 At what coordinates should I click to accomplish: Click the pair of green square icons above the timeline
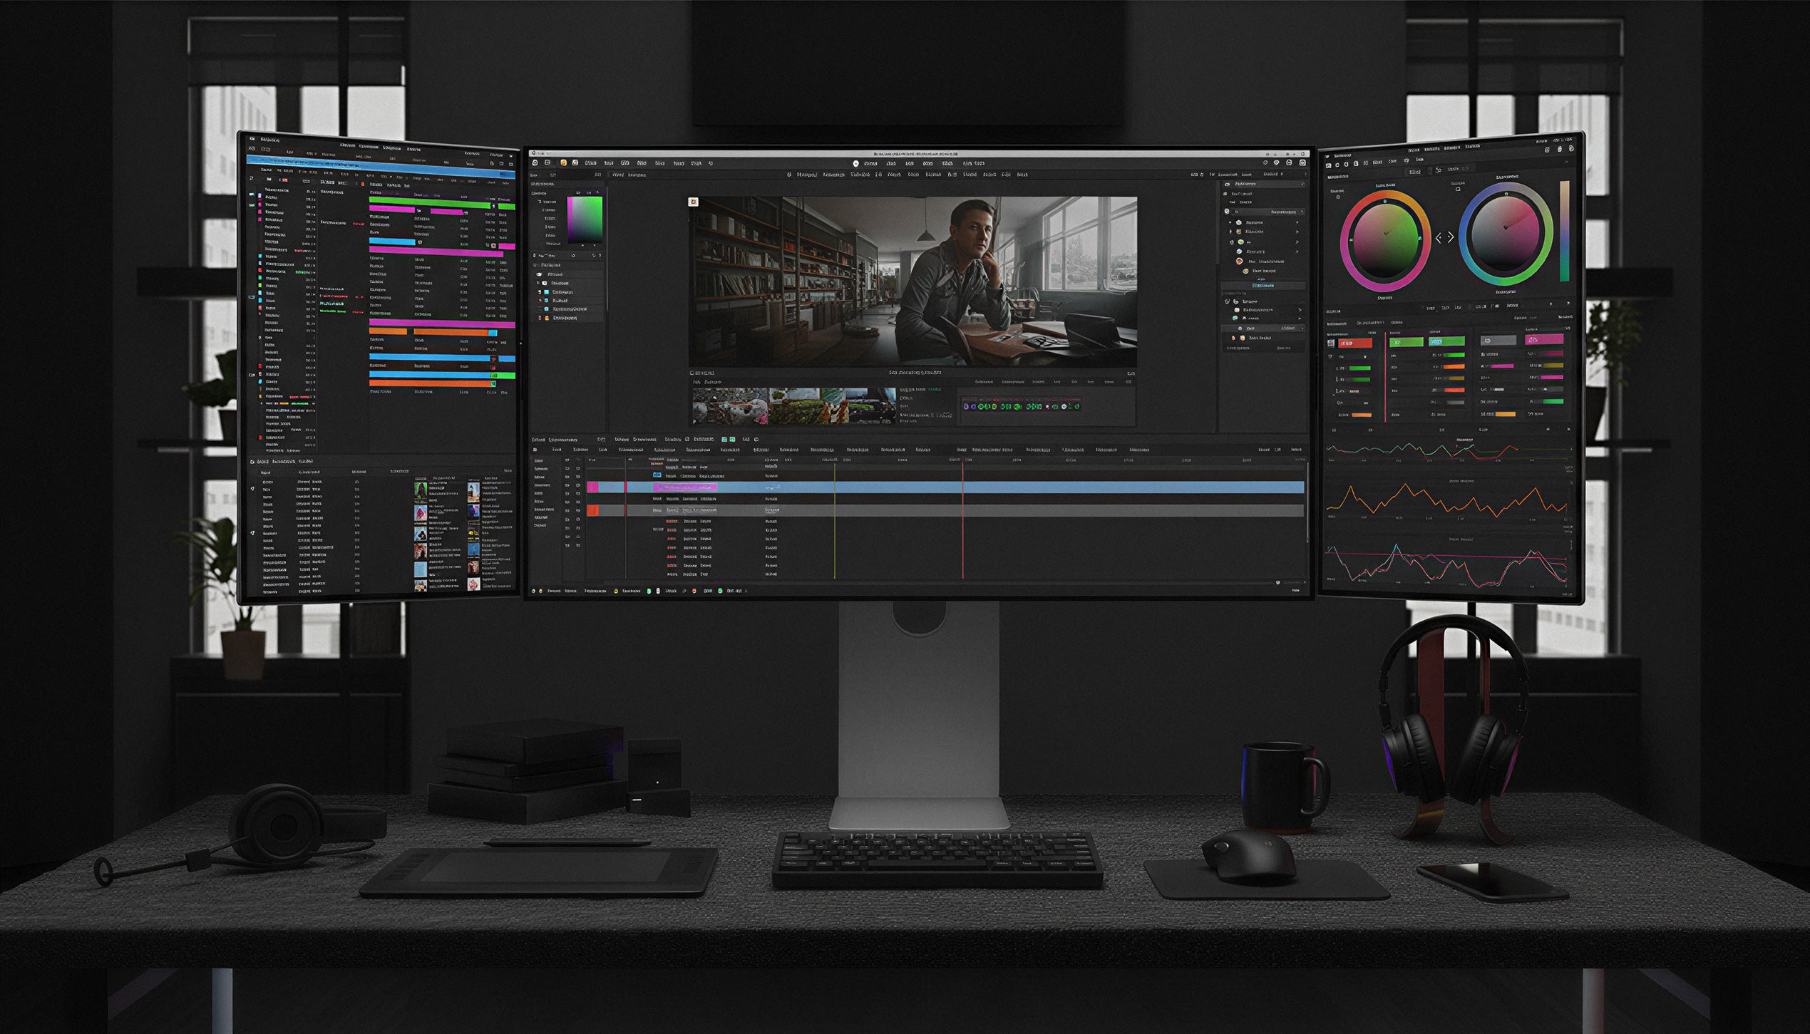coord(728,440)
